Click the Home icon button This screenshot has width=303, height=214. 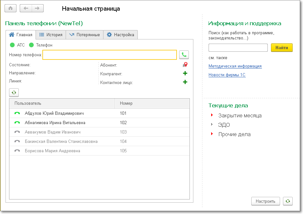pos(10,8)
